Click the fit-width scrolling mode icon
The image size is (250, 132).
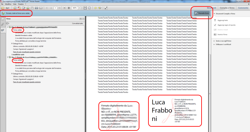pos(85,8)
